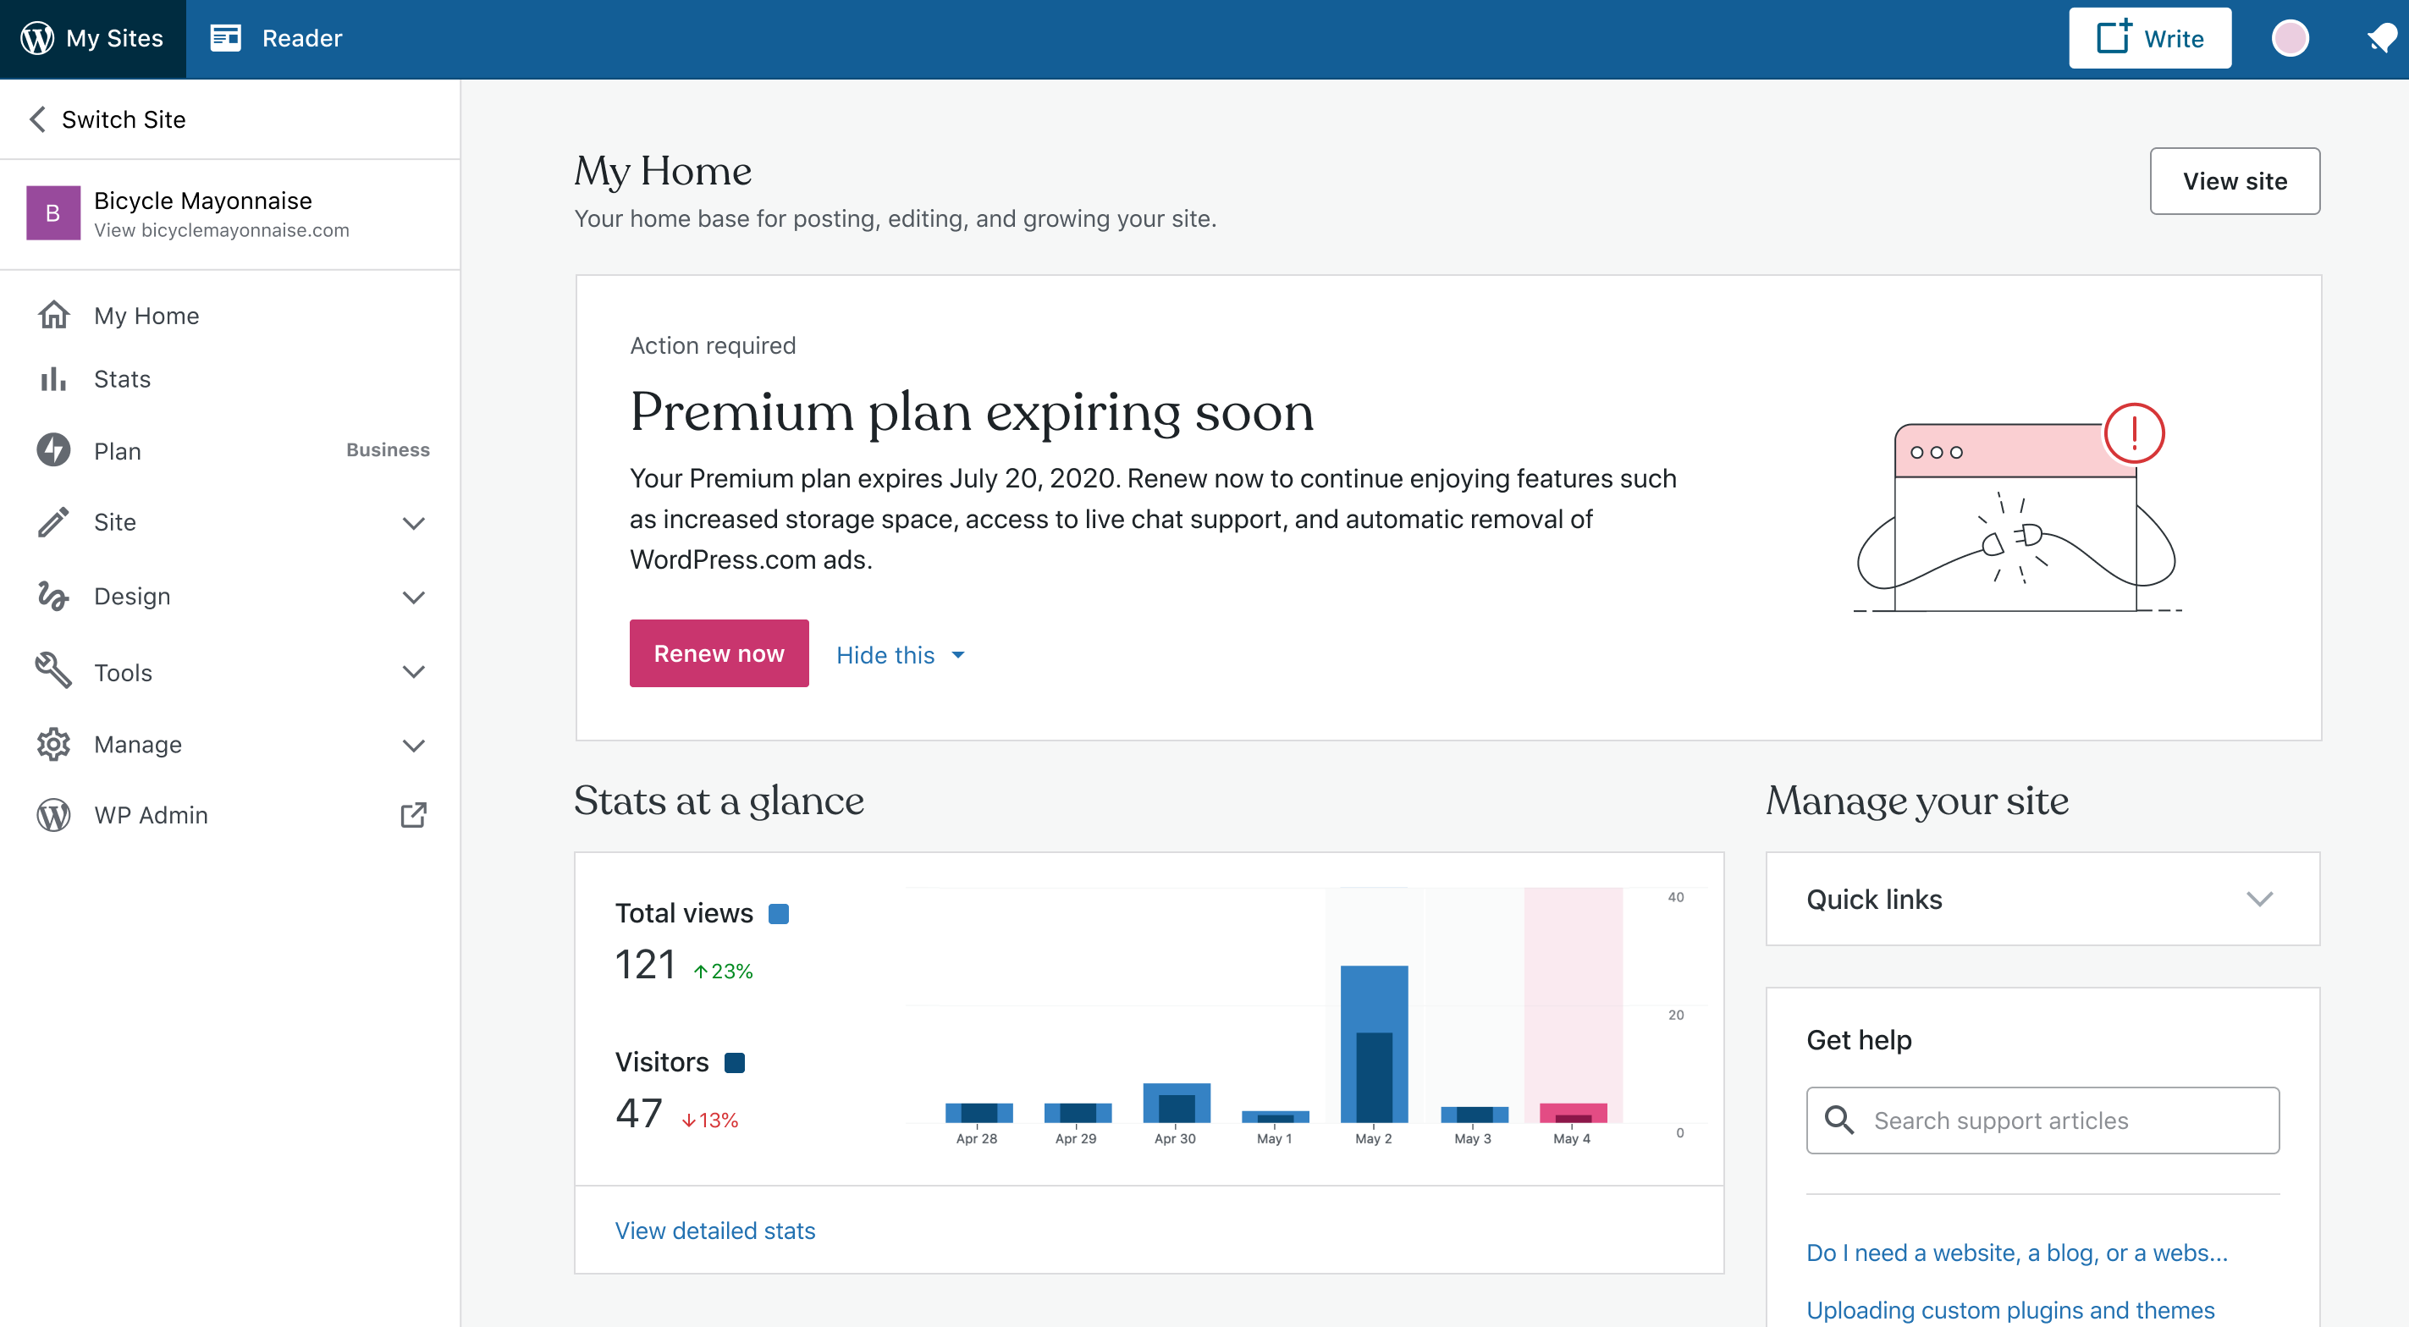Click the Stats bar chart icon
2409x1327 pixels.
pyautogui.click(x=53, y=379)
